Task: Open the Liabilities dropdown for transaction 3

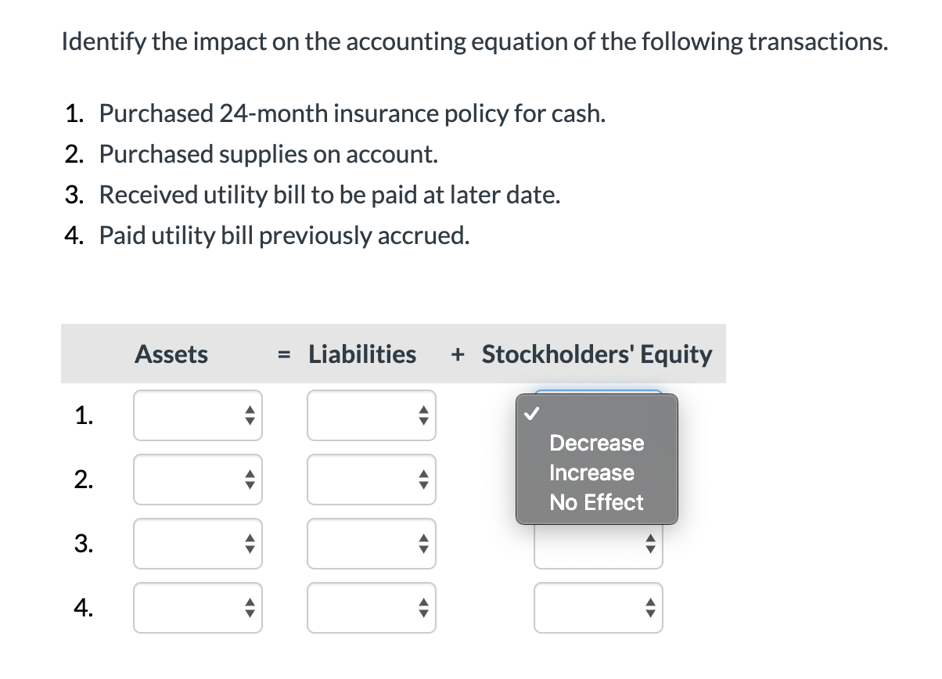Action: (372, 544)
